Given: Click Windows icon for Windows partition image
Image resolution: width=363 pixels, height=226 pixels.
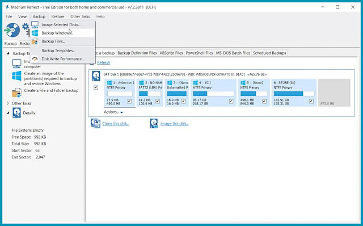Looking at the screenshot, I should click(16, 76).
